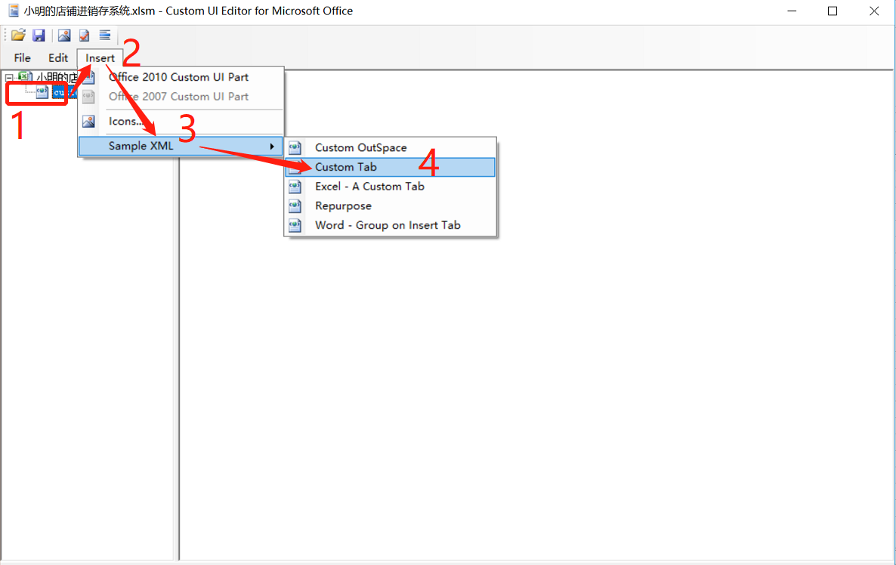
Task: Click the Save toolbar icon
Action: pos(39,36)
